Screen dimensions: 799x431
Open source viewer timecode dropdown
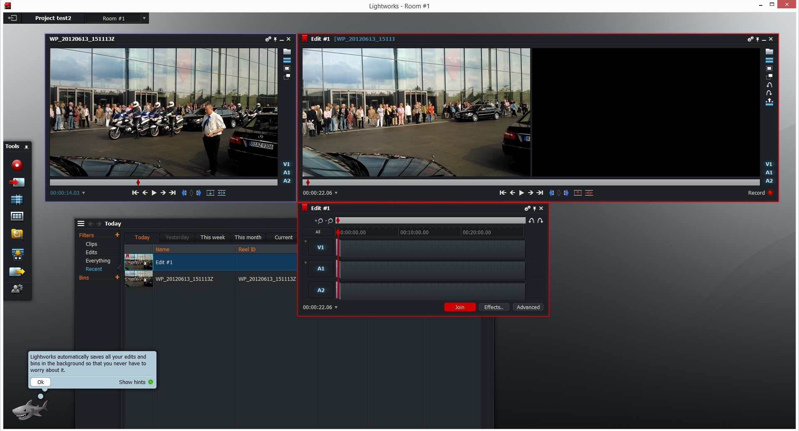click(x=84, y=193)
